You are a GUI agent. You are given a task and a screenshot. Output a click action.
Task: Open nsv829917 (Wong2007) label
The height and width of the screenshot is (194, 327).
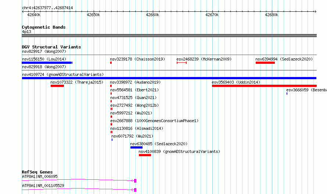click(x=44, y=51)
